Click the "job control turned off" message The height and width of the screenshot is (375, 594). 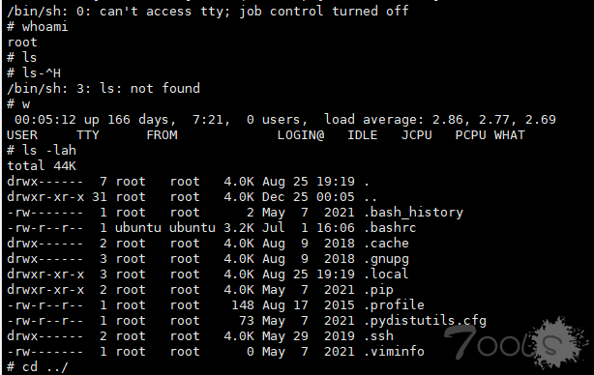324,12
